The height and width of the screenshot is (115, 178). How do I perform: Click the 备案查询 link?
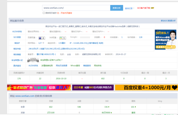pyautogui.click(x=87, y=66)
